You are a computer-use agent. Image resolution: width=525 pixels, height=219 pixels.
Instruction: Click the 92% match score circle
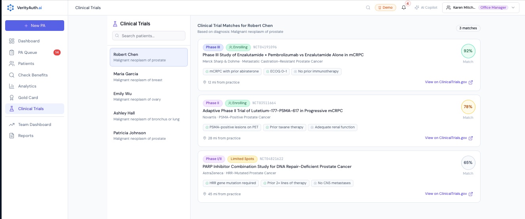(x=468, y=51)
